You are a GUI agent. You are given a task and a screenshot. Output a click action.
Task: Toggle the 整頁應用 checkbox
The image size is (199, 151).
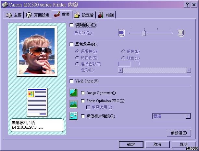88,108
